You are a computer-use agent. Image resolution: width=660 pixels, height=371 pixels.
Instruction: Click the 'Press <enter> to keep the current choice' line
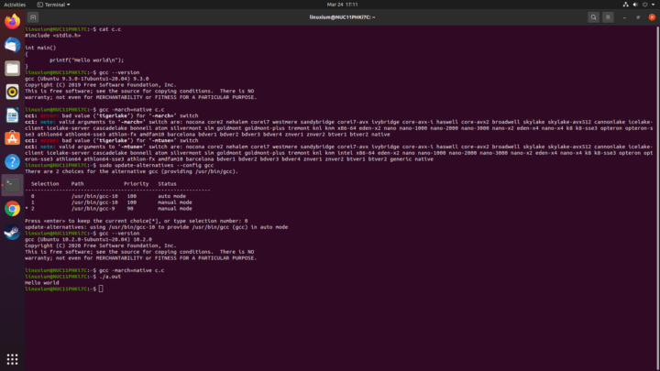coord(136,221)
